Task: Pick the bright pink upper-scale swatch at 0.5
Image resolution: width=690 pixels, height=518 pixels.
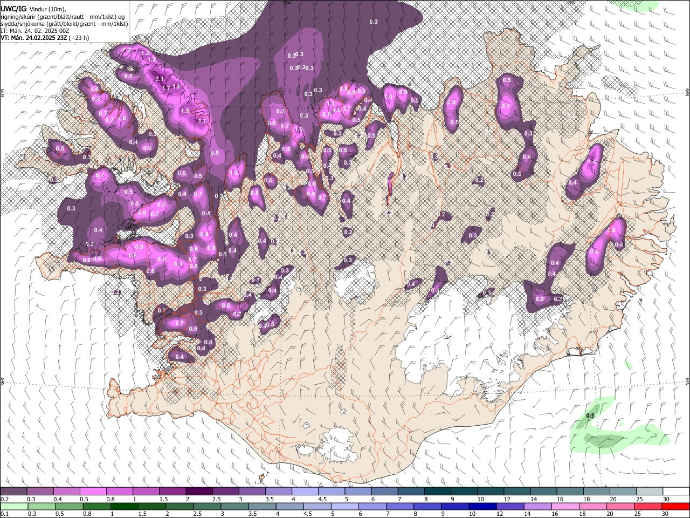Action: click(93, 492)
